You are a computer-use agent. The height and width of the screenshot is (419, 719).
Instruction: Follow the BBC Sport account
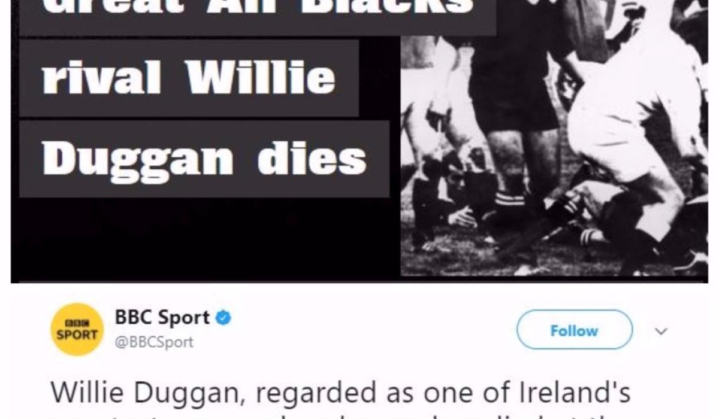[574, 330]
